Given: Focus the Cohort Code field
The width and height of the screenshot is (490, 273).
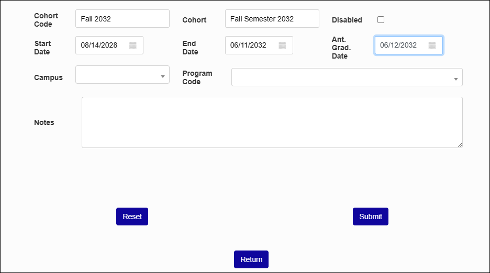Looking at the screenshot, I should [122, 19].
